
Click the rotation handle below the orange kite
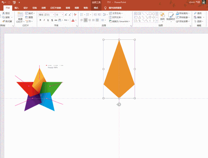tap(119, 104)
